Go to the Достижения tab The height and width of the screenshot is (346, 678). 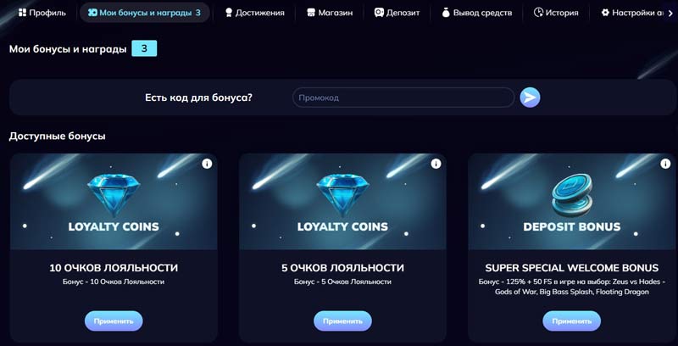point(253,13)
